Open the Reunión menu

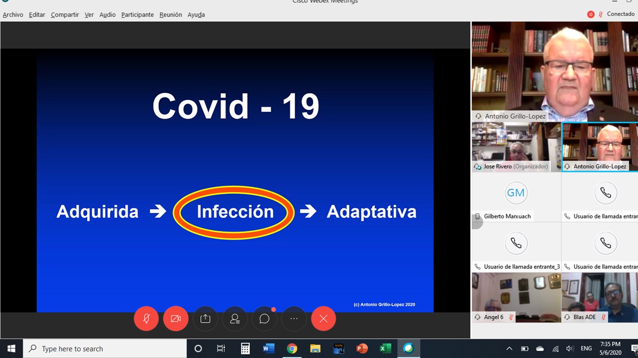pyautogui.click(x=170, y=15)
